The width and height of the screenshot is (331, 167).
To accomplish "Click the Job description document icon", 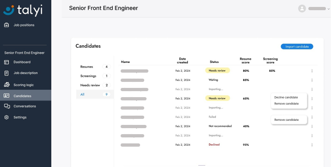I will [6, 73].
